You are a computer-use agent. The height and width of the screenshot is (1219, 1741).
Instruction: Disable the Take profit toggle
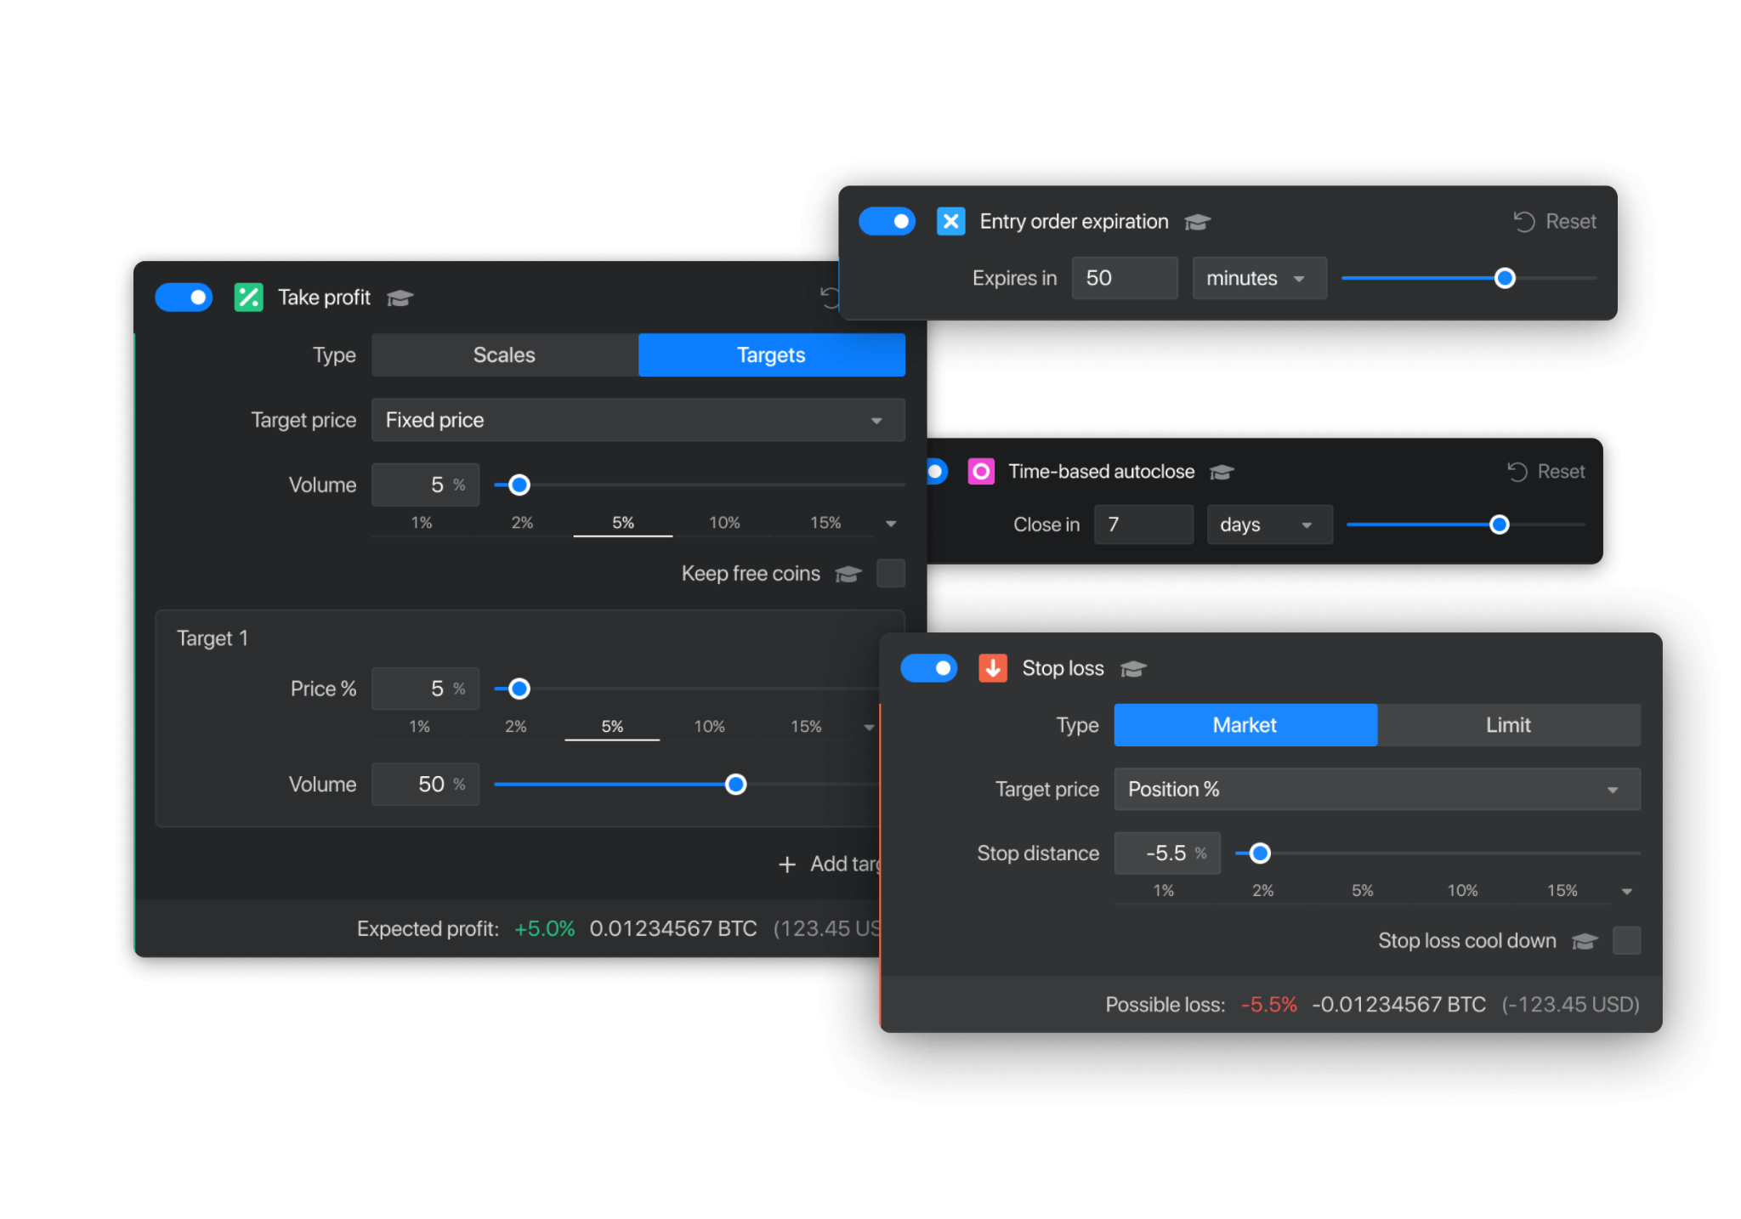coord(184,298)
